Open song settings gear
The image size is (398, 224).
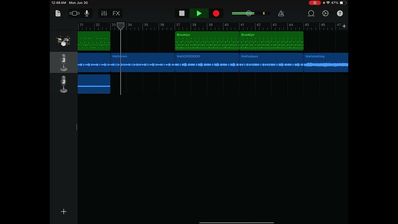click(326, 13)
